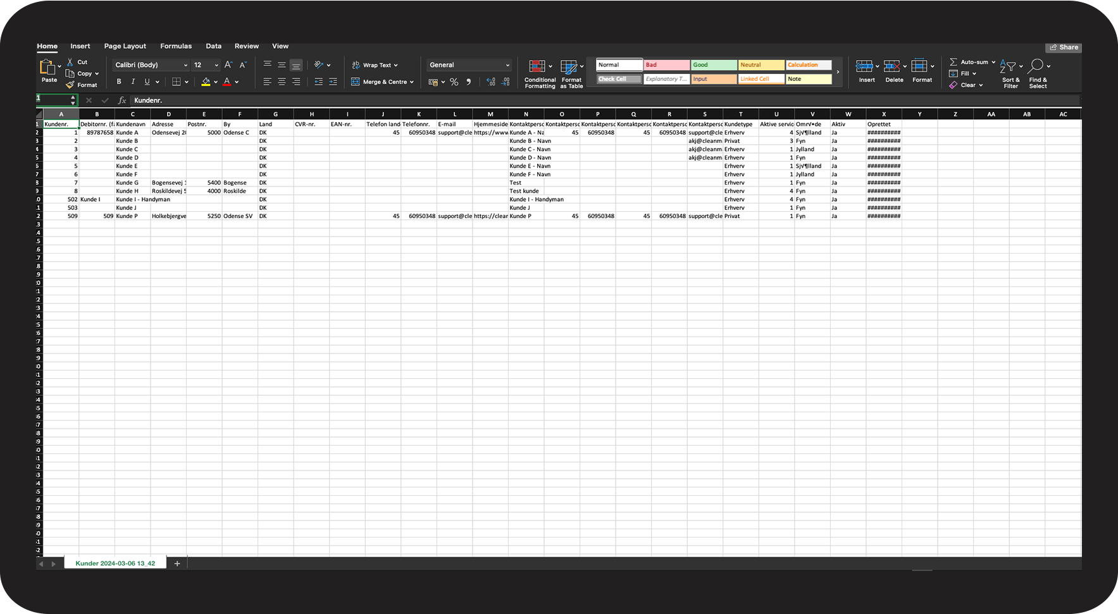Expand the underline style arrow
This screenshot has height=614, width=1118.
click(x=158, y=82)
